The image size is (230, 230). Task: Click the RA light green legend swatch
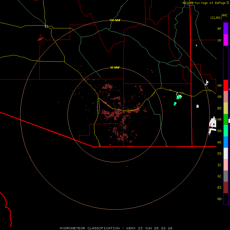pos(226,131)
